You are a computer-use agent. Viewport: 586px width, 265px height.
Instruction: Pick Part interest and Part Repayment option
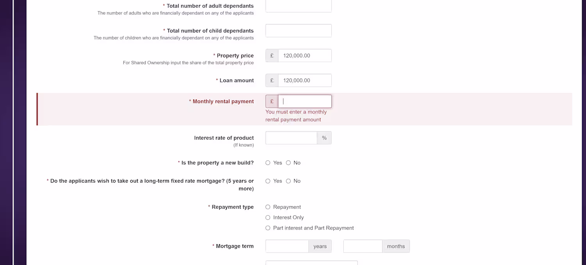click(x=268, y=228)
